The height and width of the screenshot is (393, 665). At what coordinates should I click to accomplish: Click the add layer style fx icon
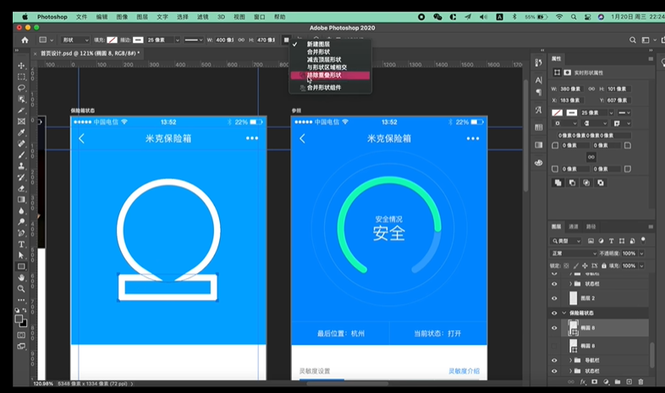[583, 382]
